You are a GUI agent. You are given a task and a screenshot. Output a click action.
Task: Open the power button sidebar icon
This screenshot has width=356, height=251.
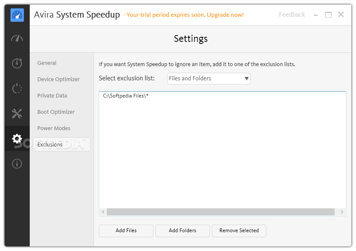[x=17, y=88]
